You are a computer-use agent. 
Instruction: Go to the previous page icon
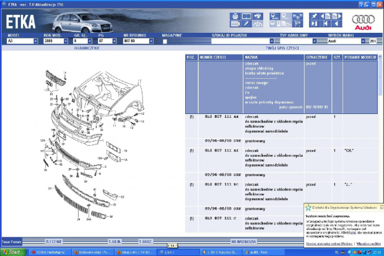click(325, 16)
